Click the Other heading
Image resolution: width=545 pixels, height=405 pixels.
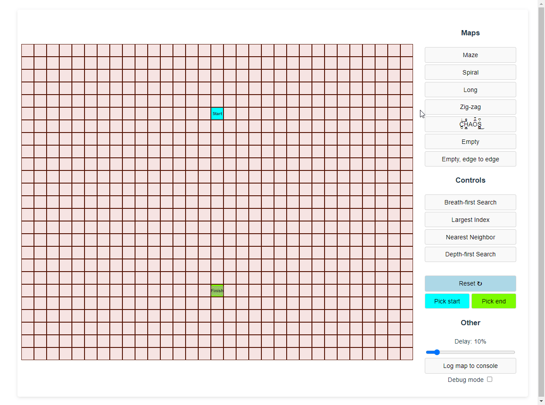(x=470, y=323)
